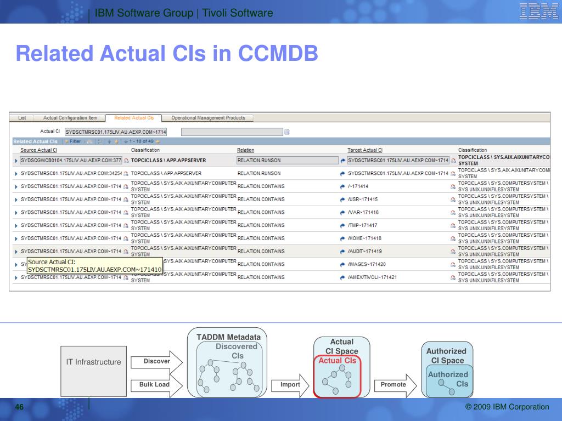Switch to the List tab

(22, 118)
